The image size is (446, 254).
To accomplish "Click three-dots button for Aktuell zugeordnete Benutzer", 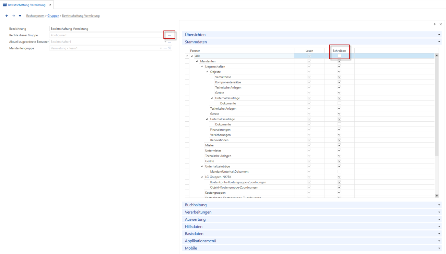I will tap(169, 42).
